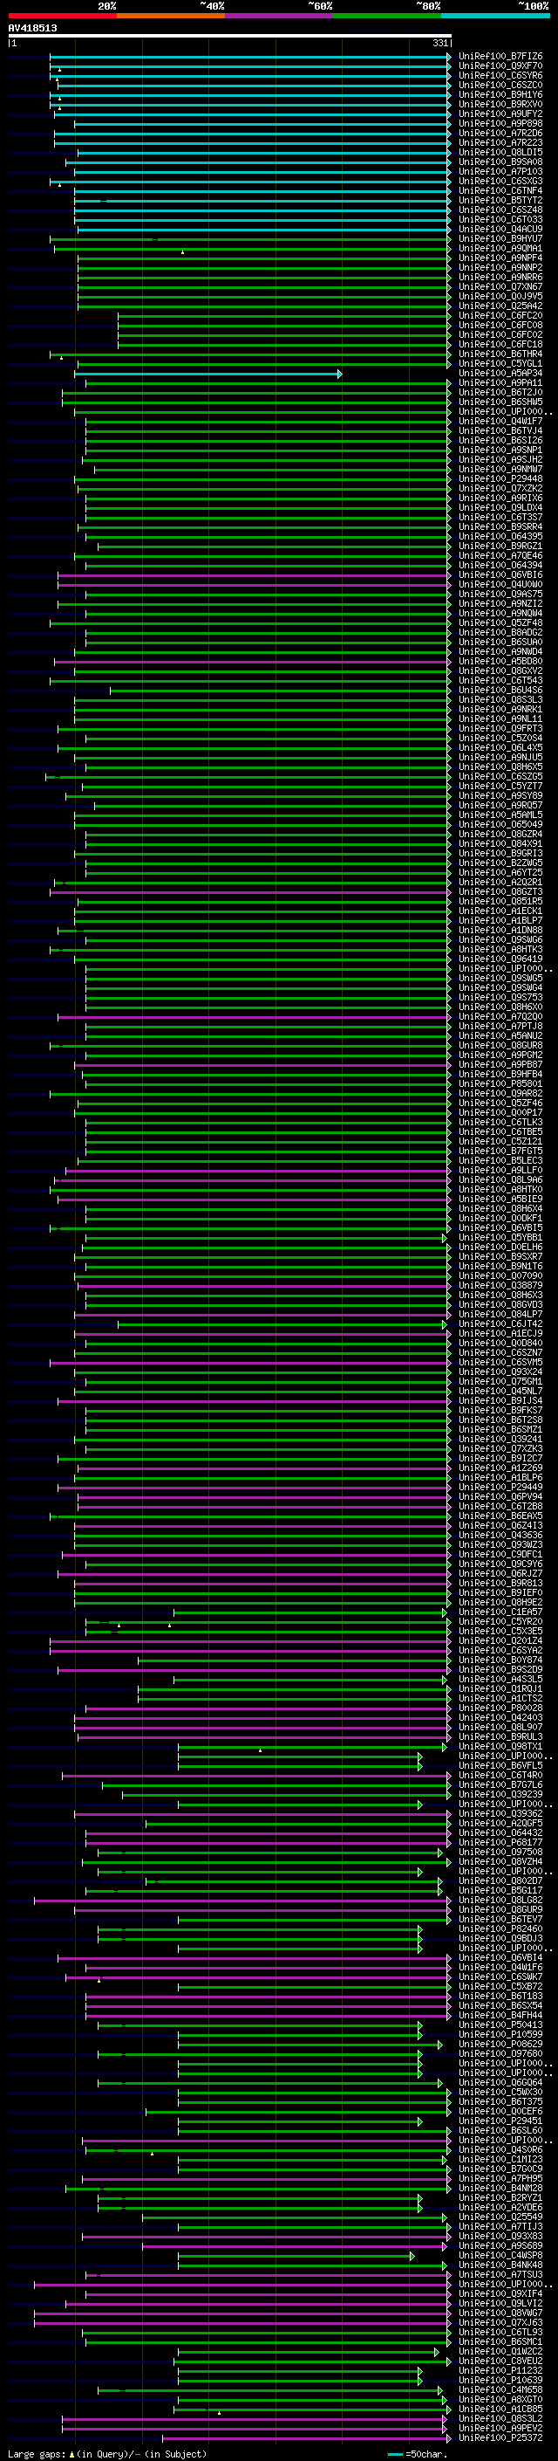Click the UniRef100_A9UFY2 label
Screen dimensions: 558x2461
click(x=500, y=113)
